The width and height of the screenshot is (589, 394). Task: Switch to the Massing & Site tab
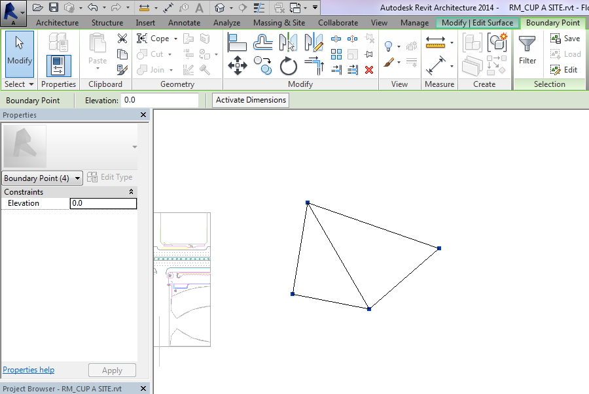[x=279, y=23]
